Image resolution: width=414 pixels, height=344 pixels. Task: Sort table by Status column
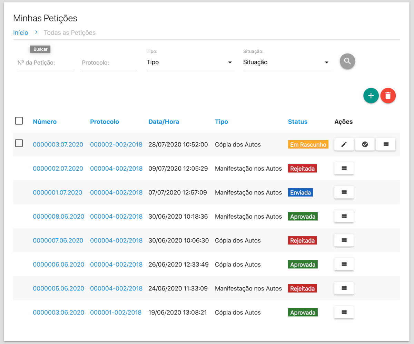point(298,122)
